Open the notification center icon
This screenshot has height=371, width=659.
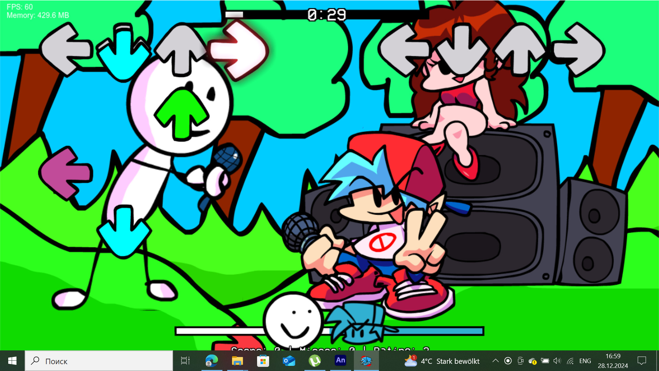click(x=641, y=361)
